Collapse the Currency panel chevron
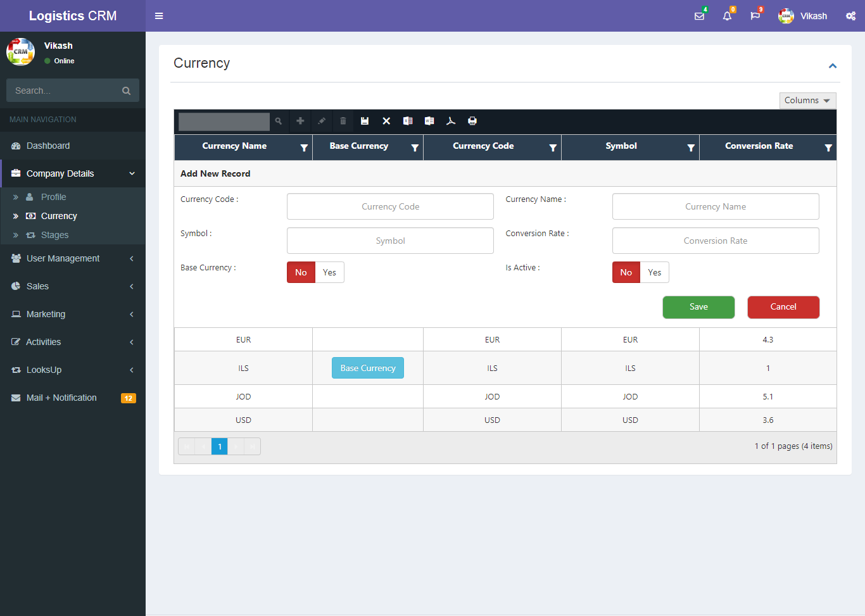 (833, 65)
